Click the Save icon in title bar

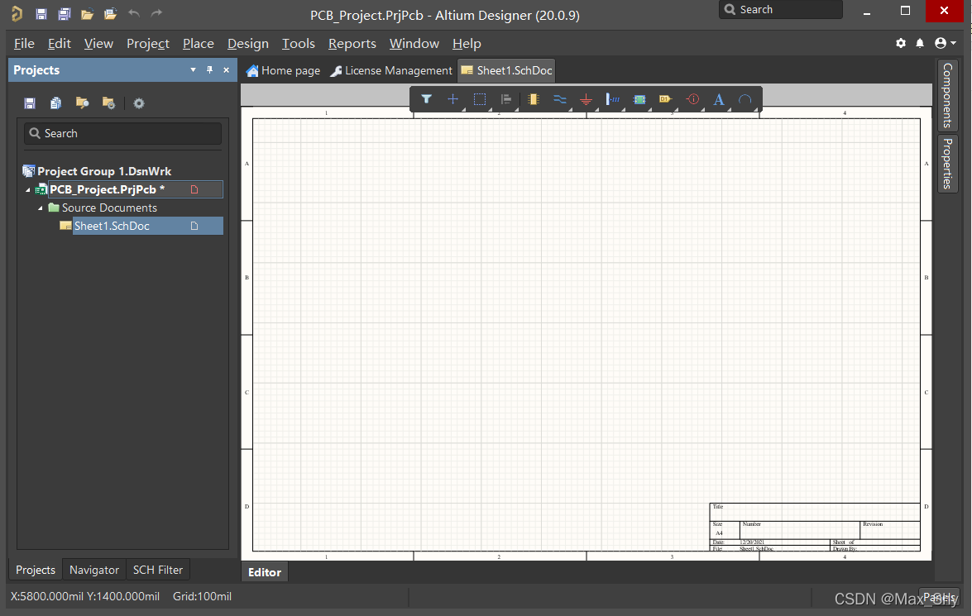coord(41,13)
